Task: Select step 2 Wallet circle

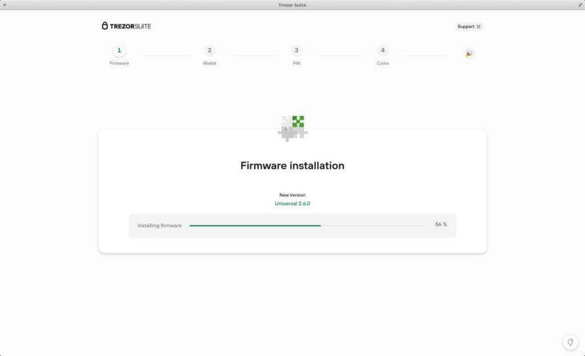Action: point(209,50)
